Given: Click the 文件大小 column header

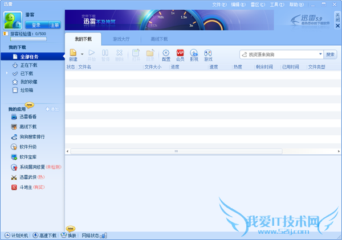Looking at the screenshot, I should point(153,67).
